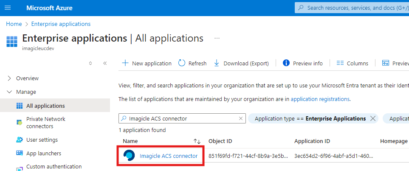Sort the list by Name column
The width and height of the screenshot is (409, 171).
[197, 141]
